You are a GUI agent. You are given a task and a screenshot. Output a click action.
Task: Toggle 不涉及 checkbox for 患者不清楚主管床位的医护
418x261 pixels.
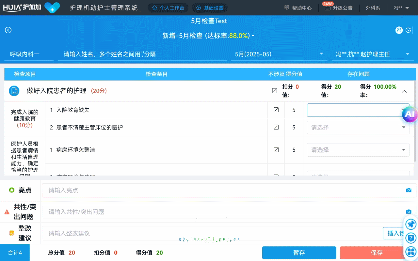click(276, 127)
